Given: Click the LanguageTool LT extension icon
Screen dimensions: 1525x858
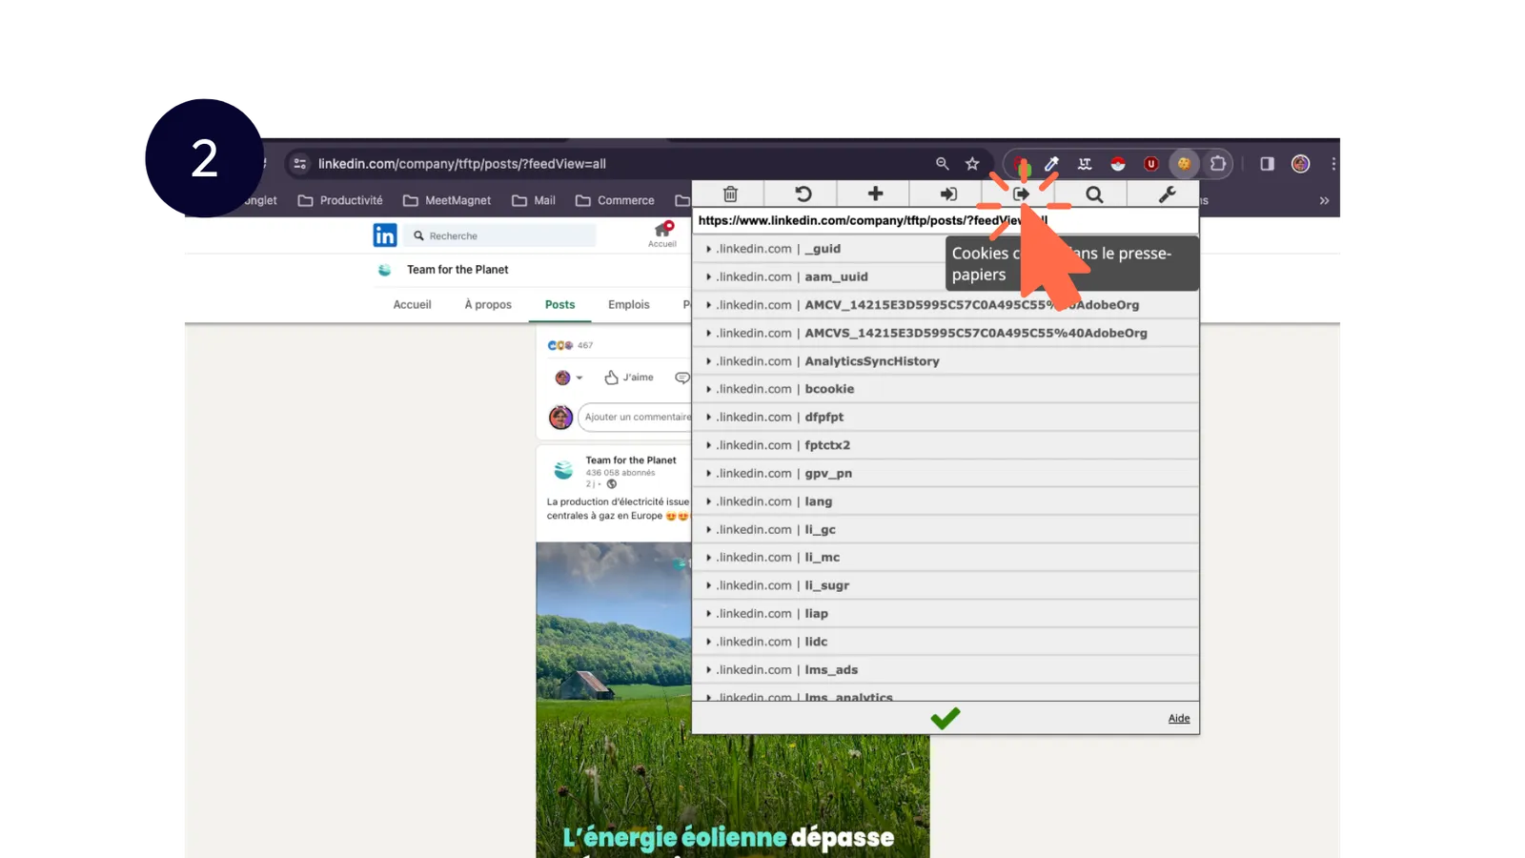Looking at the screenshot, I should tap(1085, 164).
